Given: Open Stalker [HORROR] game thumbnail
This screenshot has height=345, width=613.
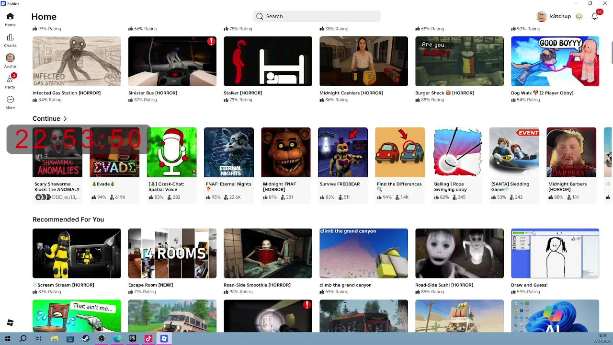Looking at the screenshot, I should [268, 61].
